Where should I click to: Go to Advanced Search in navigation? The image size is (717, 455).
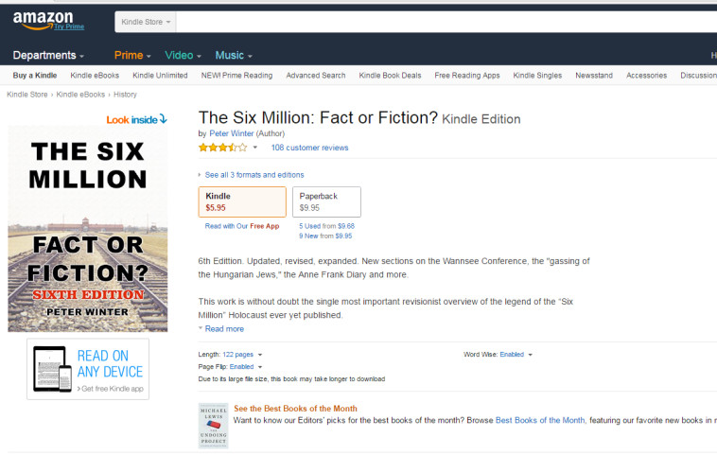click(x=316, y=76)
